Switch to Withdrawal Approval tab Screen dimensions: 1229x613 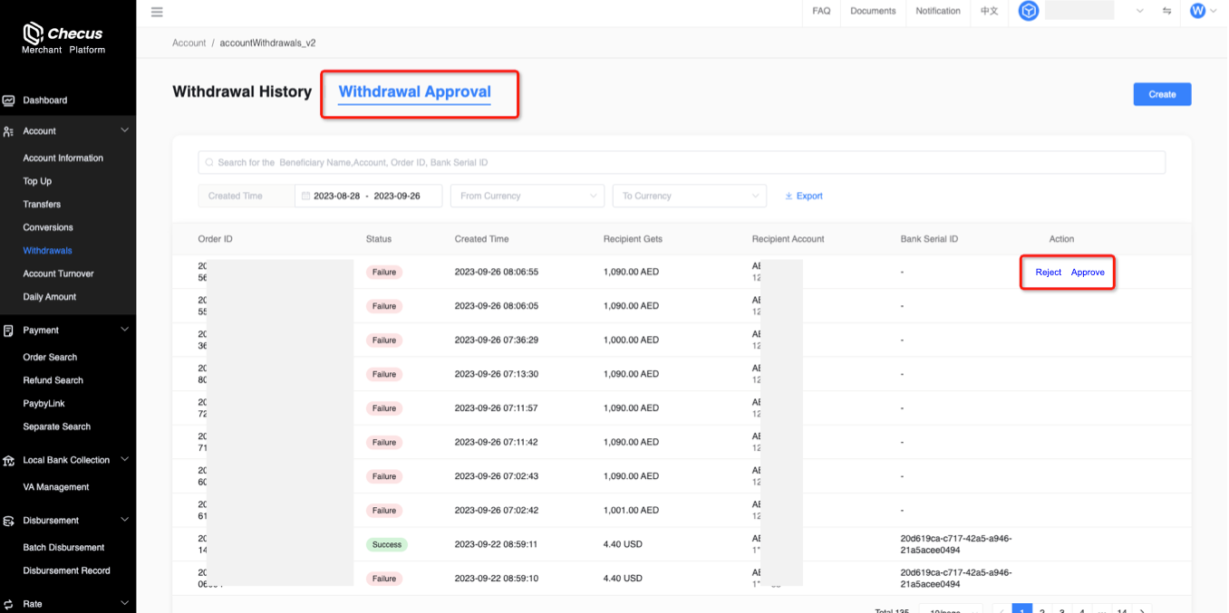tap(414, 91)
